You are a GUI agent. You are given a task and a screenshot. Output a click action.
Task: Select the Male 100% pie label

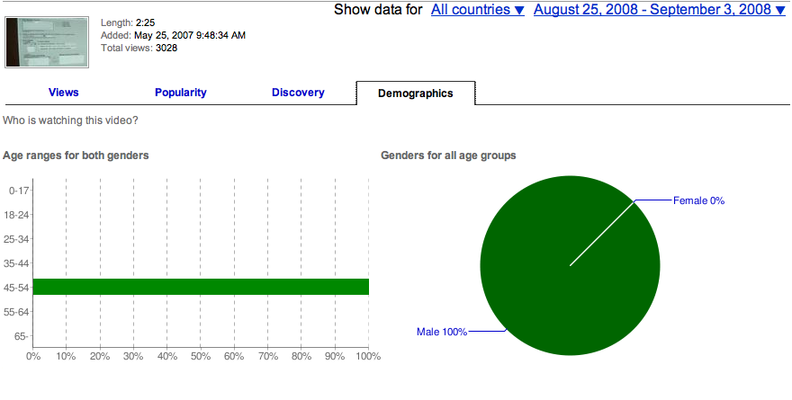pos(442,332)
